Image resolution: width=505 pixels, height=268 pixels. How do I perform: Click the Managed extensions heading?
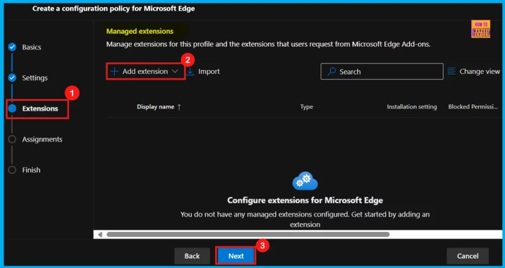tap(140, 31)
